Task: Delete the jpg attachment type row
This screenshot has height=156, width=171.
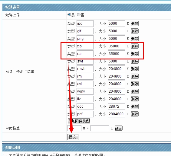Action: pos(135,24)
